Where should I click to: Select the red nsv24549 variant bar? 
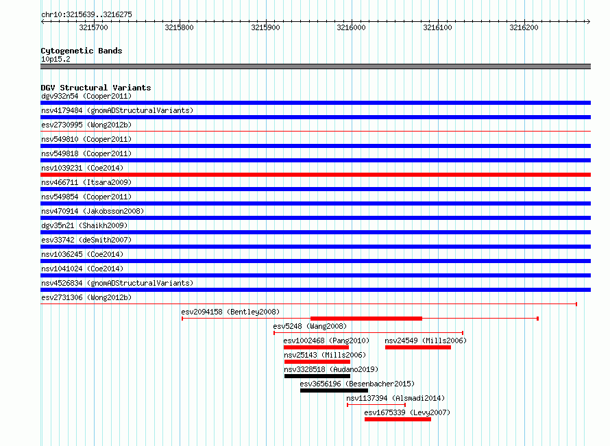tap(418, 347)
